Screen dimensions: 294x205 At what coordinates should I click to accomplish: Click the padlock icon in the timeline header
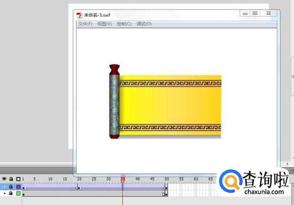(11, 179)
